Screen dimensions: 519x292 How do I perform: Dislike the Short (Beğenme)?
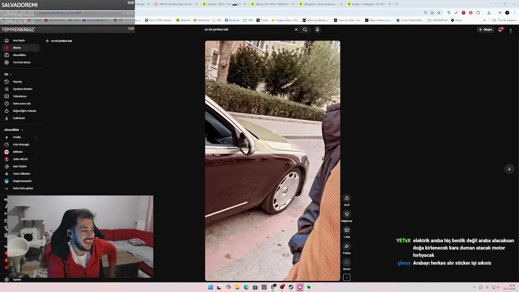[347, 214]
